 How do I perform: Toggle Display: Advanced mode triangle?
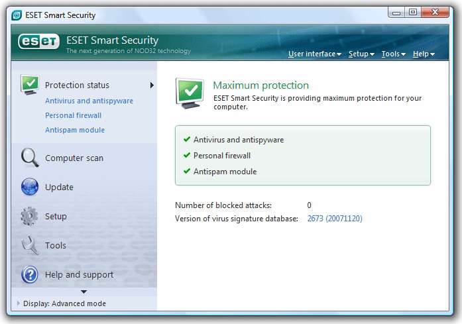(x=19, y=303)
